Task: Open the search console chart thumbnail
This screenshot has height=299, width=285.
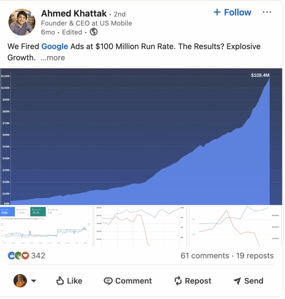Action: coord(46,226)
